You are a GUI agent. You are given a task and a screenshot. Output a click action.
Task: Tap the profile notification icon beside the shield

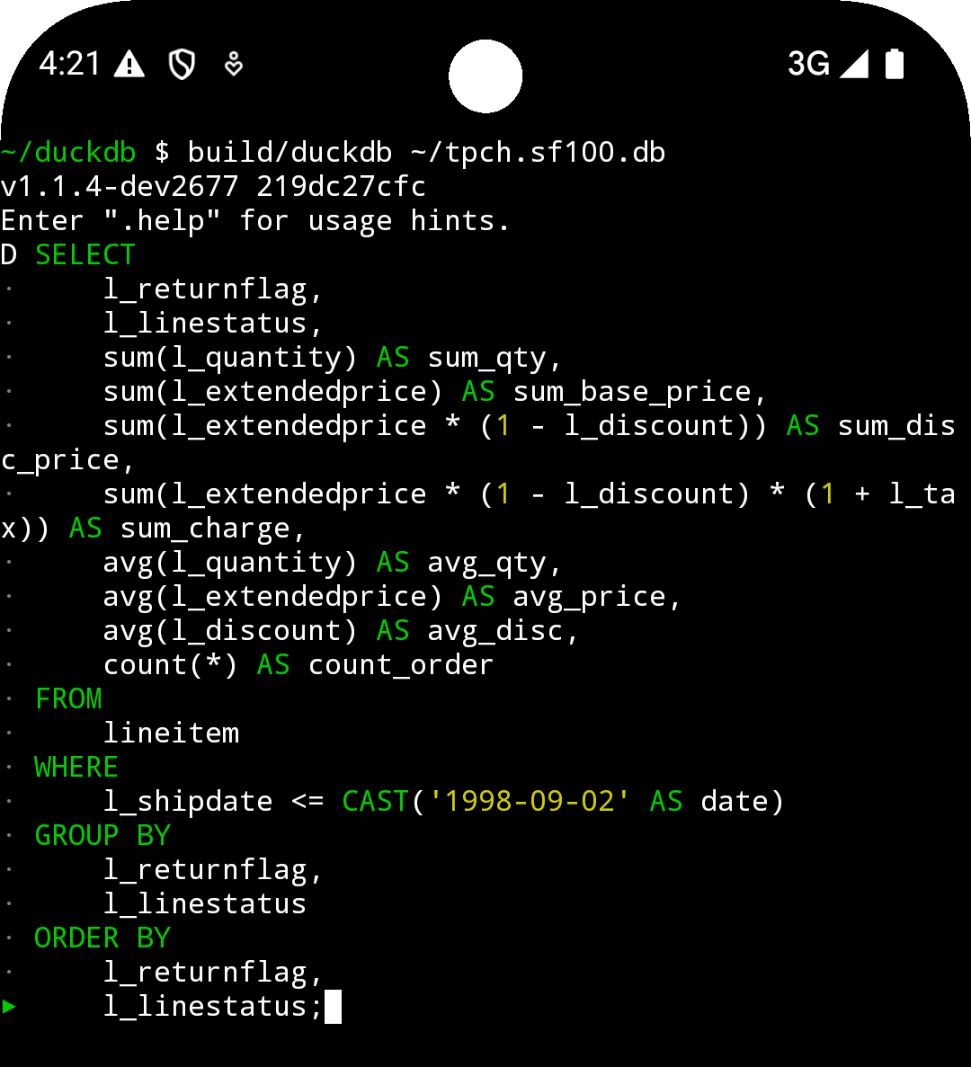[x=233, y=64]
